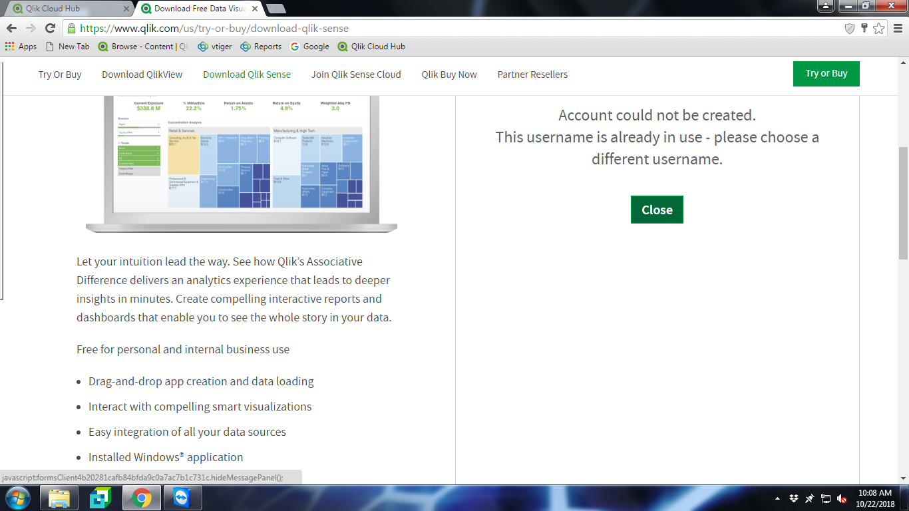This screenshot has width=909, height=511.
Task: Click the muted volume speaker icon
Action: point(842,498)
